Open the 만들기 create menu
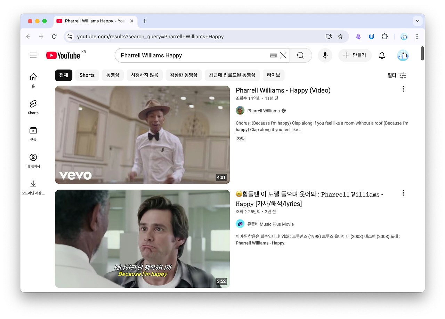445x319 pixels. click(355, 55)
